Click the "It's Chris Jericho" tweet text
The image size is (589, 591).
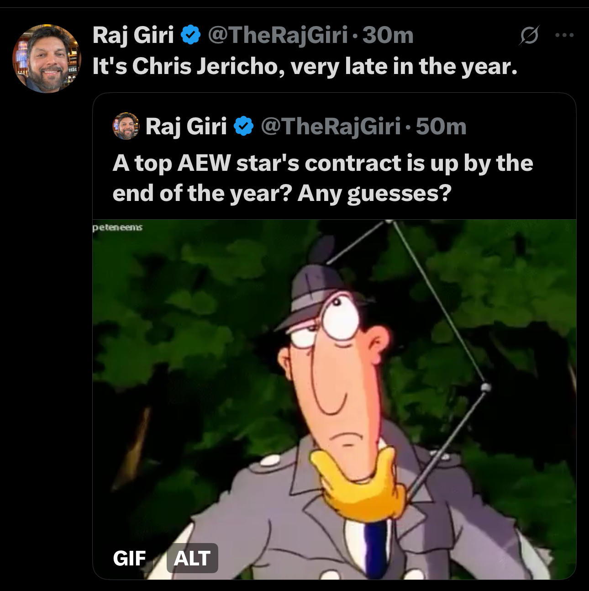(x=305, y=66)
